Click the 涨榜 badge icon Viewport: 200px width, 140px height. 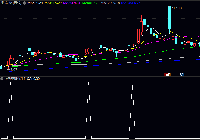point(168,75)
